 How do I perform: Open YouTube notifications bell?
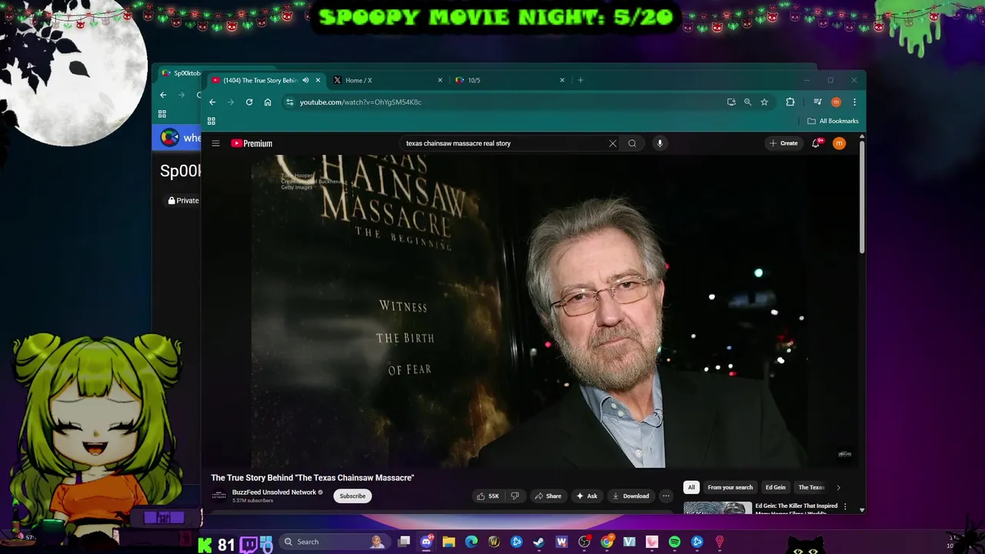[816, 143]
